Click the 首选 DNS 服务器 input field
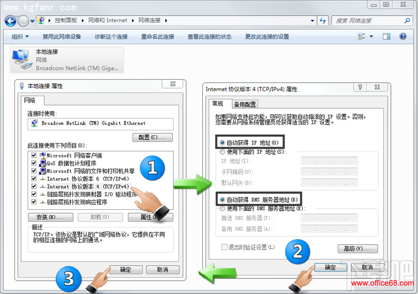This screenshot has height=294, width=418. pos(329,218)
